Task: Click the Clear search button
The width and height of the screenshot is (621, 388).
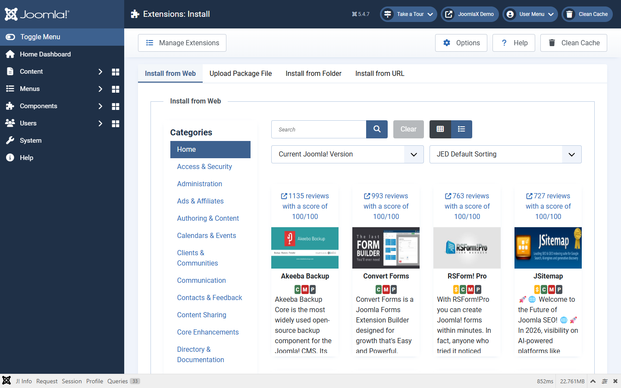Action: pos(408,129)
